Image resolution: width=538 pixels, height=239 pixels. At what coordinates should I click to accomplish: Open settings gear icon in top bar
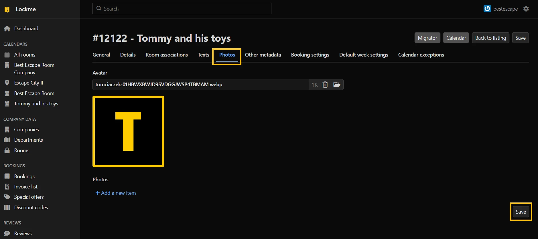[x=526, y=9]
